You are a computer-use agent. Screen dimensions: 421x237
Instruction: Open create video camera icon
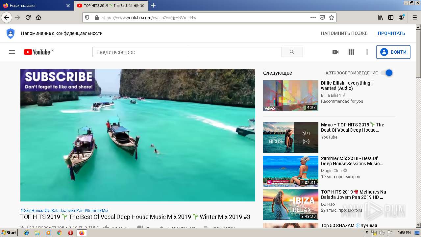[335, 52]
